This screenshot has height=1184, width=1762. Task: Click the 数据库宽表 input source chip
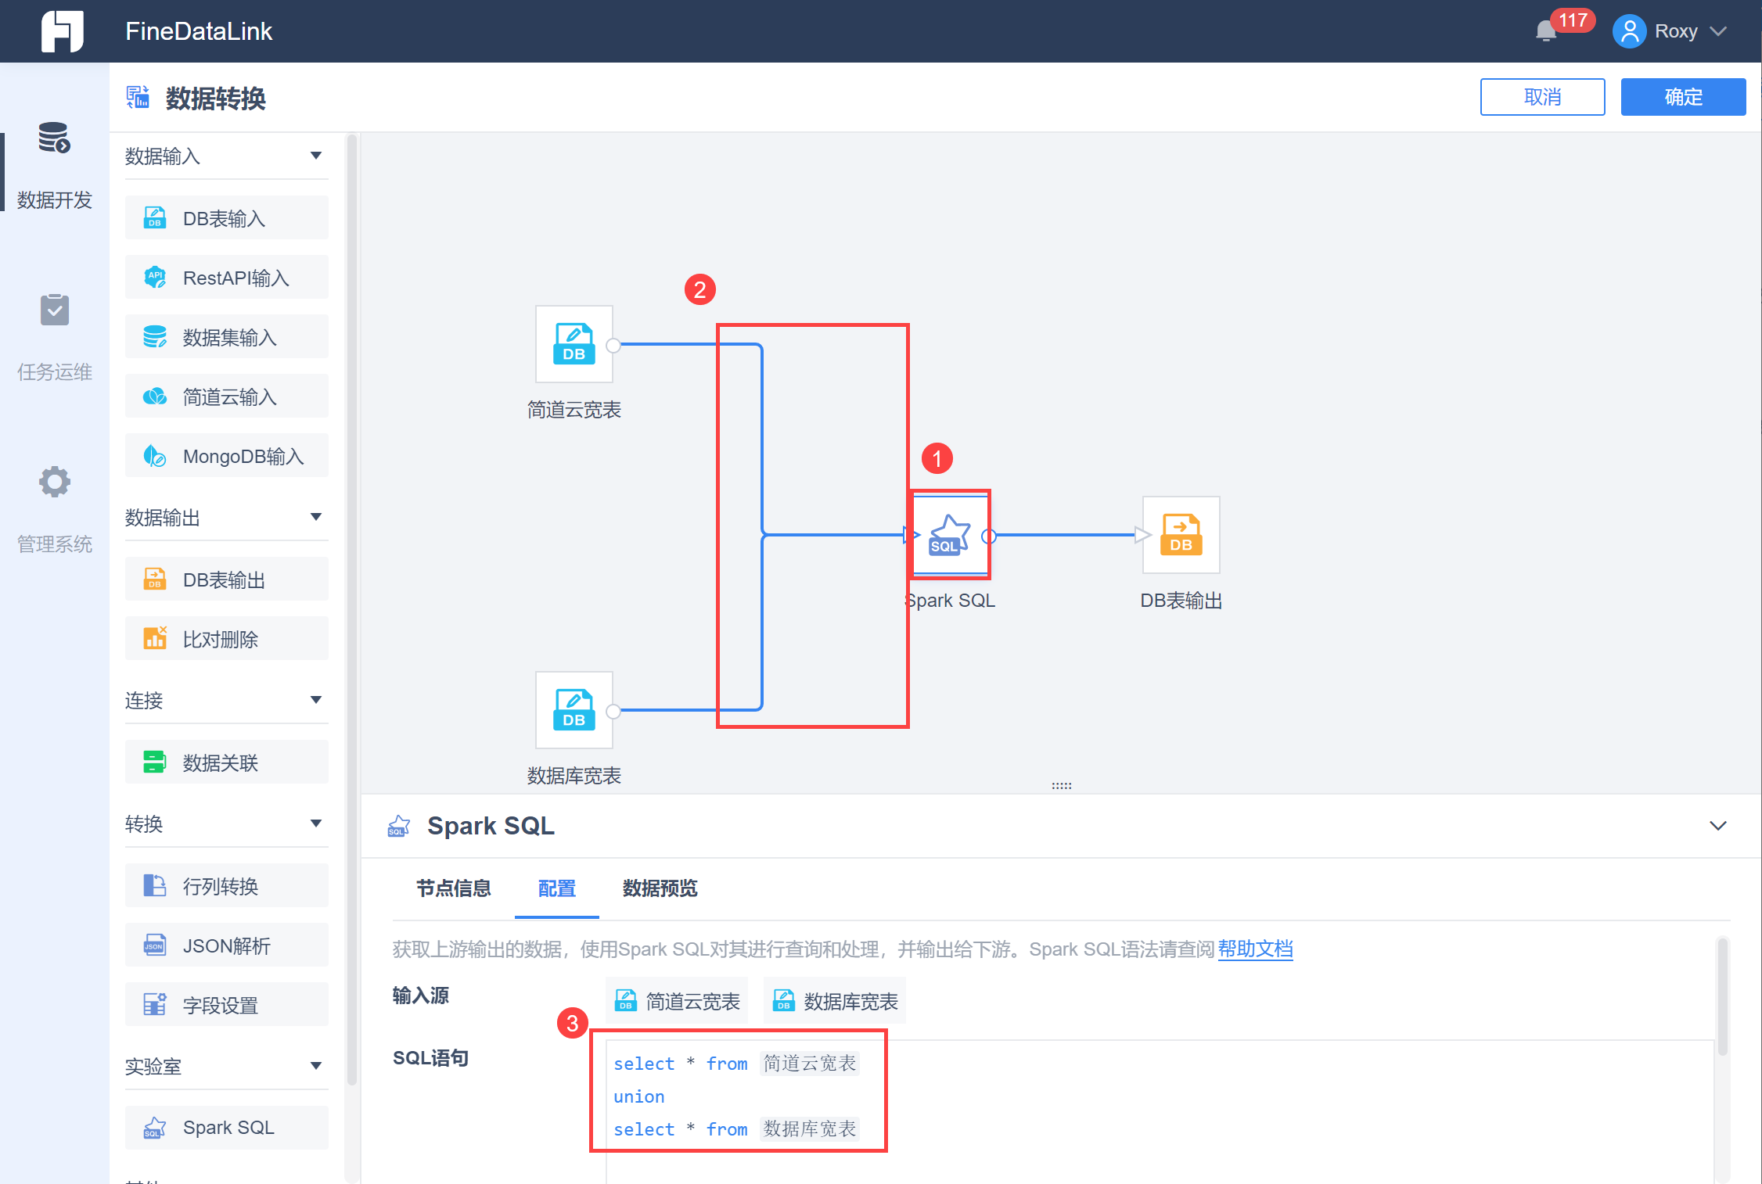[x=834, y=1000]
